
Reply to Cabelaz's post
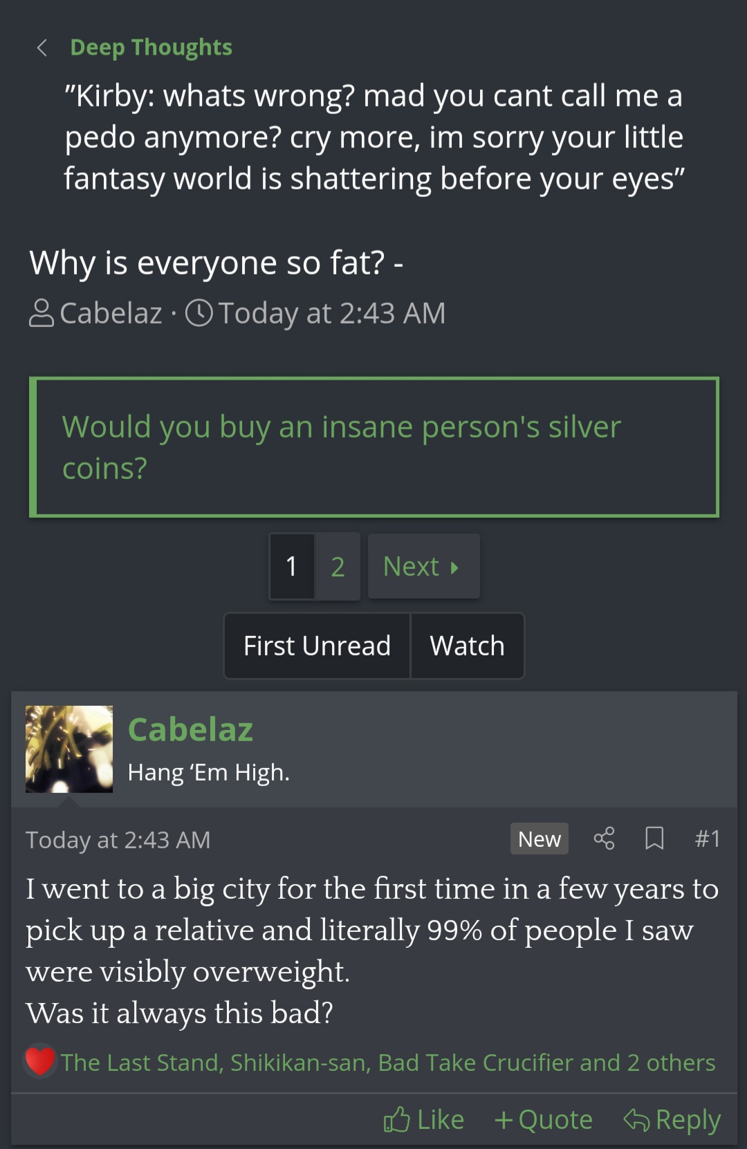(x=672, y=1119)
